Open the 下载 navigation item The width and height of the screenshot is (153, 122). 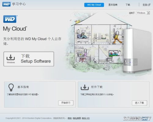128,5
